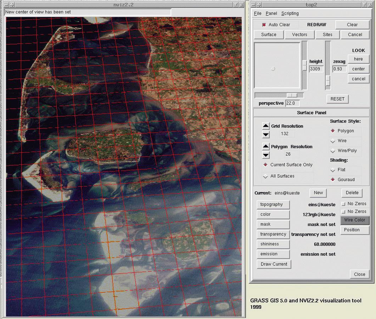Image resolution: width=376 pixels, height=319 pixels.
Task: Click the height value field
Action: tap(316, 69)
